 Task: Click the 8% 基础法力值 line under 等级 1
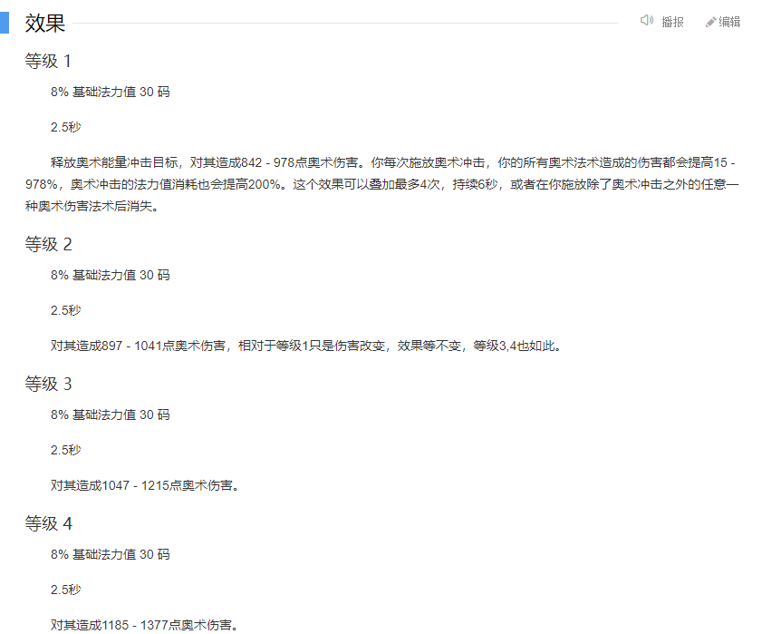click(x=111, y=92)
